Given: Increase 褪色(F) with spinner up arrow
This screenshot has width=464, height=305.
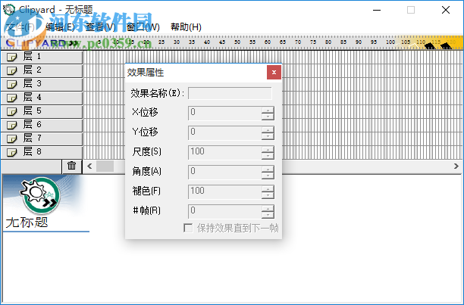Looking at the screenshot, I should [268, 189].
